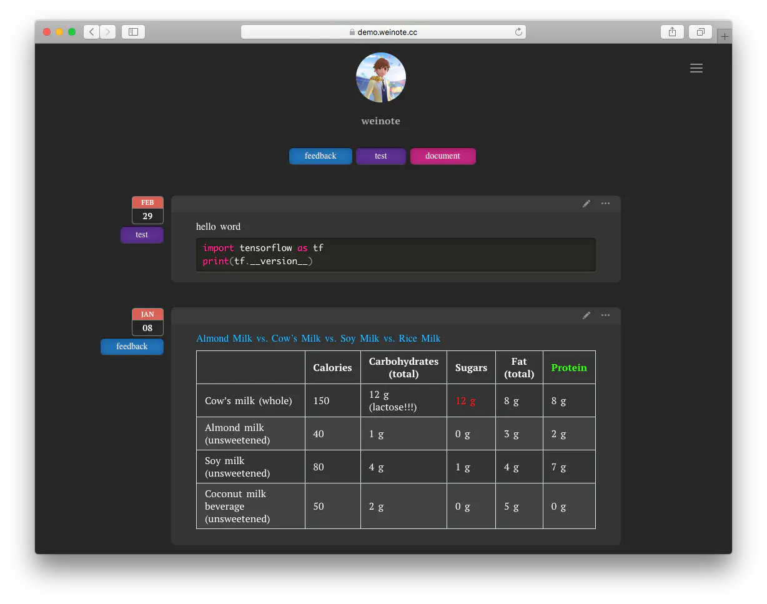Click the Sugars column header
767x604 pixels.
click(471, 367)
